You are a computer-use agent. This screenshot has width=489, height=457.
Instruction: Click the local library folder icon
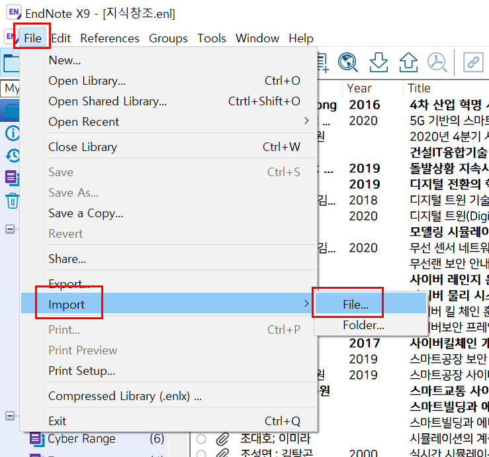pyautogui.click(x=11, y=64)
